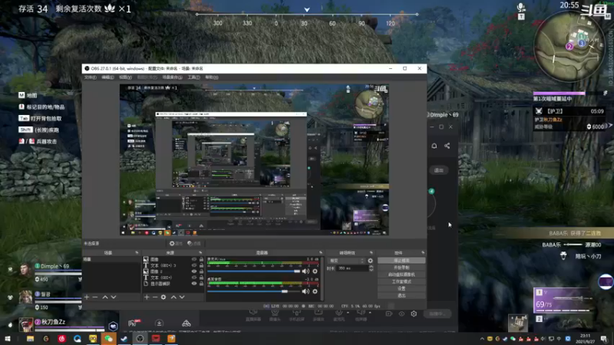Image resolution: width=614 pixels, height=345 pixels.
Task: Toggle lock on 文本 (GDI+) 3 source
Action: coord(201,265)
